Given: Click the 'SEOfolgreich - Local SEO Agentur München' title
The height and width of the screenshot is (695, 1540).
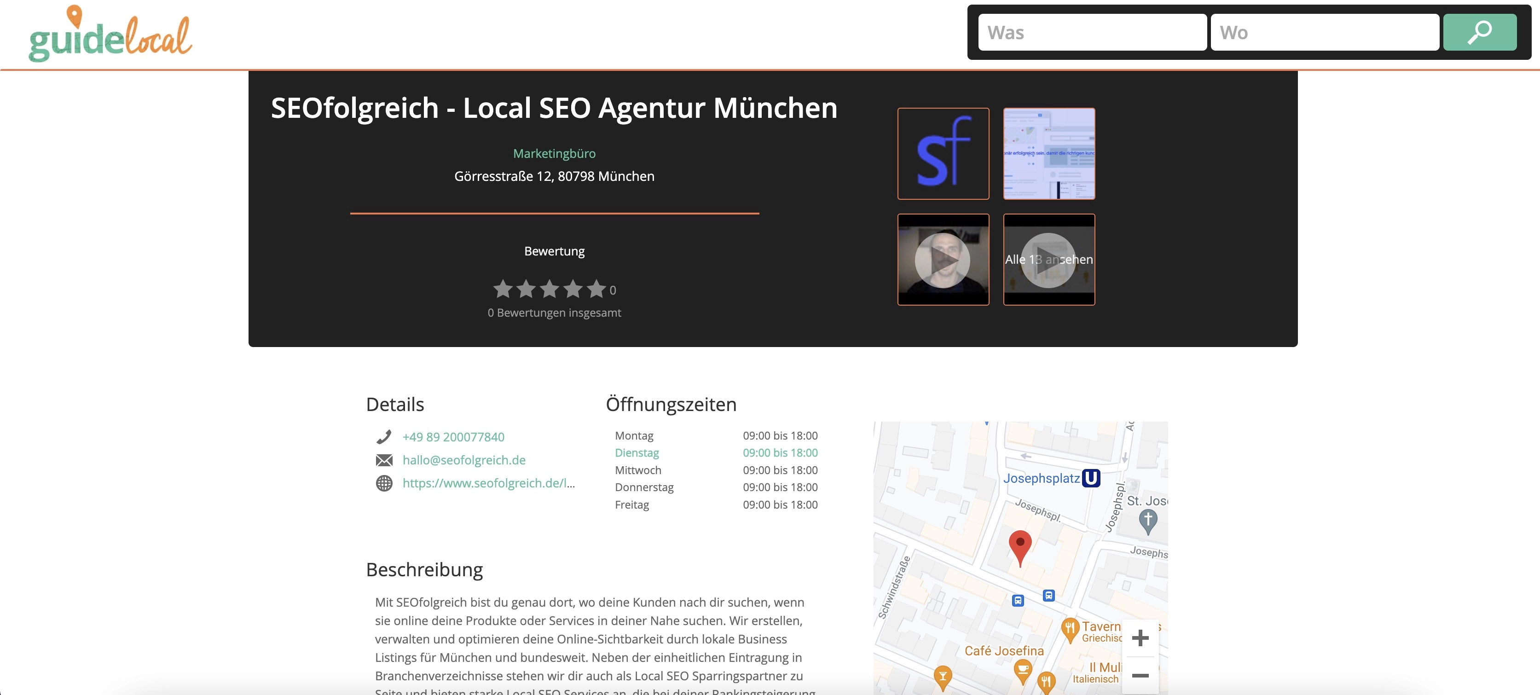Looking at the screenshot, I should point(554,108).
